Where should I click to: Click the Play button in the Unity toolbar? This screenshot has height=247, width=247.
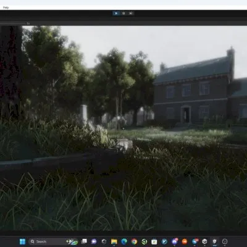[x=116, y=14]
